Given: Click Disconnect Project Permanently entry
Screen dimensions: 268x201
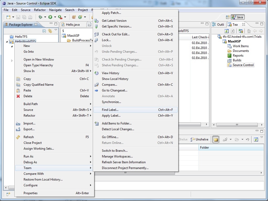Looking at the screenshot, I should 135,168.
